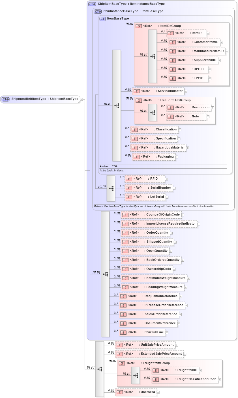
Task: Expand the Packaging element
Action: pyautogui.click(x=177, y=156)
